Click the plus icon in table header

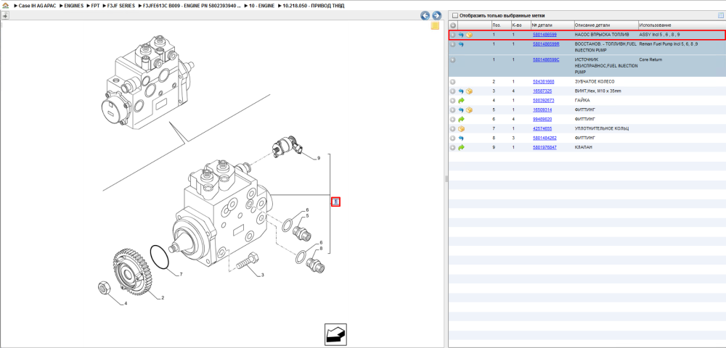point(453,25)
